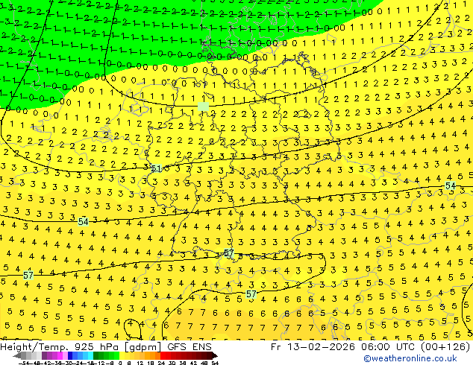Click the gray left arrow end of the color scale

coord(17,355)
